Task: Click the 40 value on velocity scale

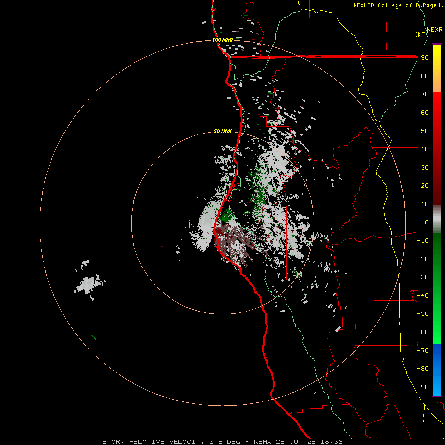Action: tap(425, 149)
